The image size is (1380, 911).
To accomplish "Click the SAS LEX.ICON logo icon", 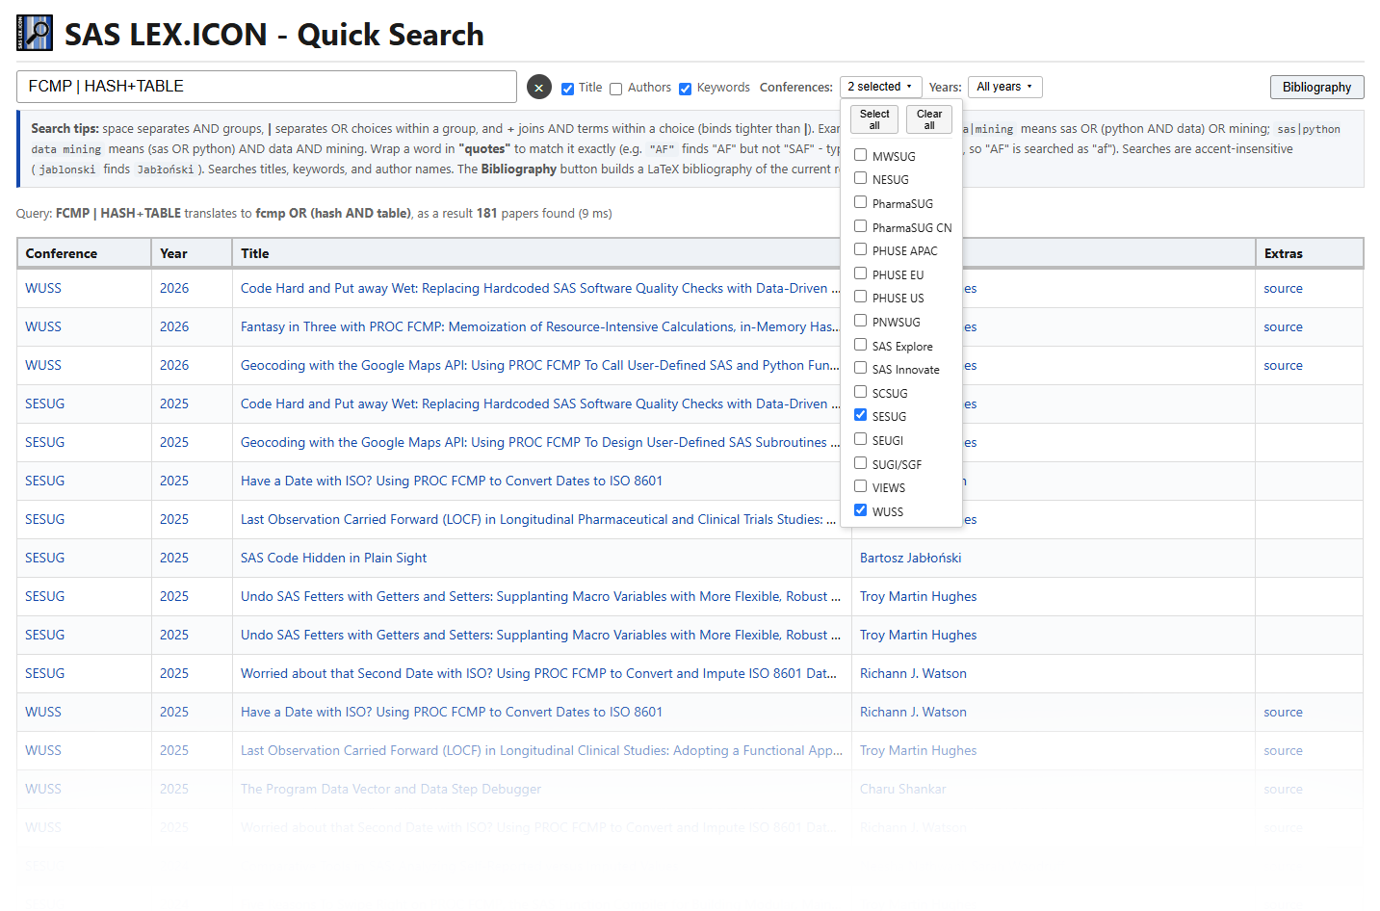I will point(35,33).
